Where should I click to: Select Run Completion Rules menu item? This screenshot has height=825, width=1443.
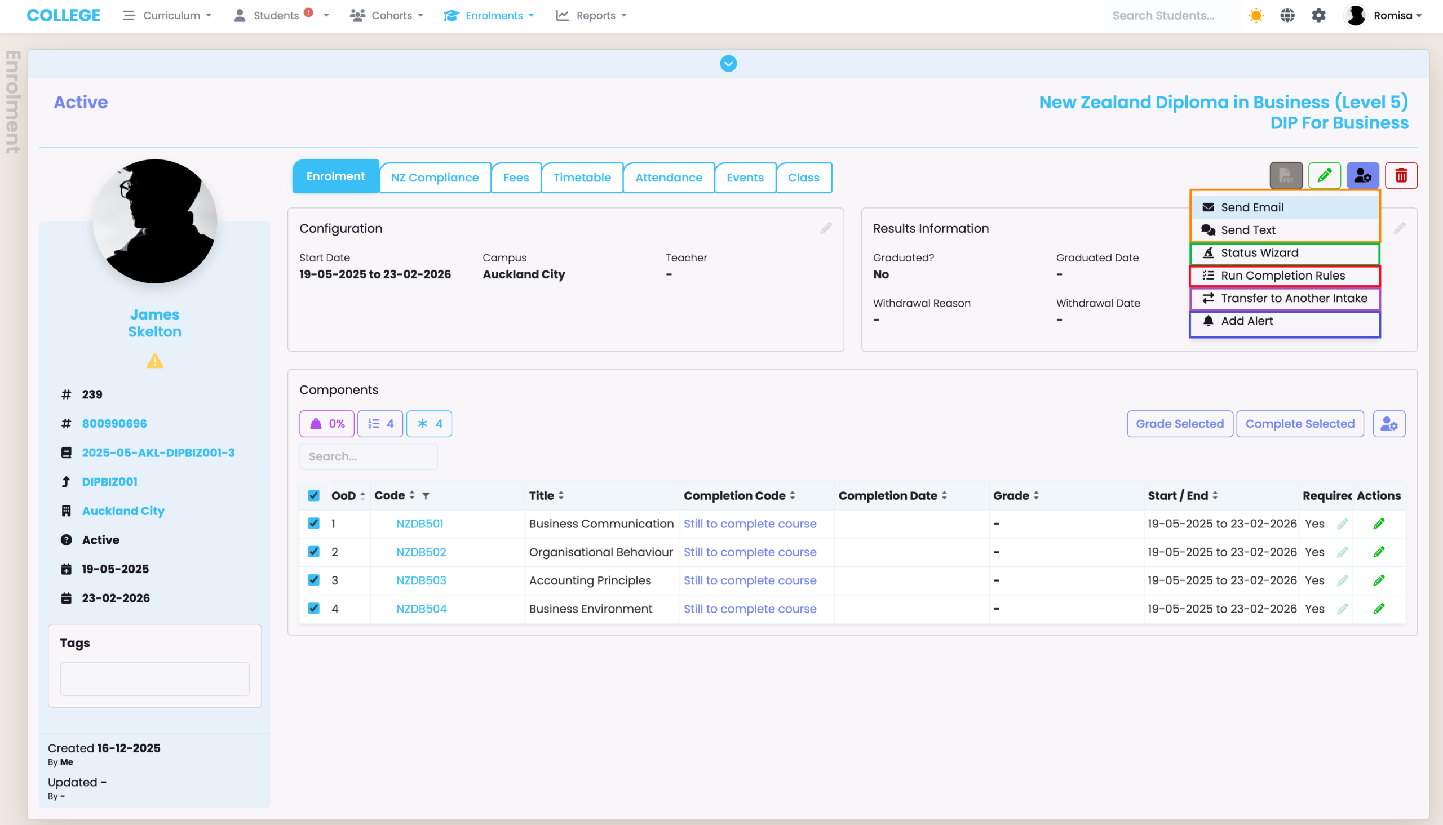coord(1282,276)
